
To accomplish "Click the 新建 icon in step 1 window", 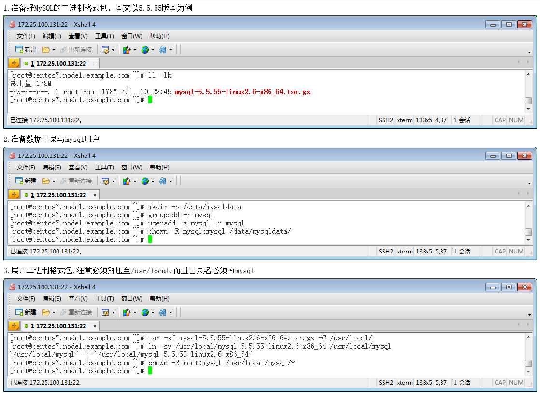I will [19, 50].
